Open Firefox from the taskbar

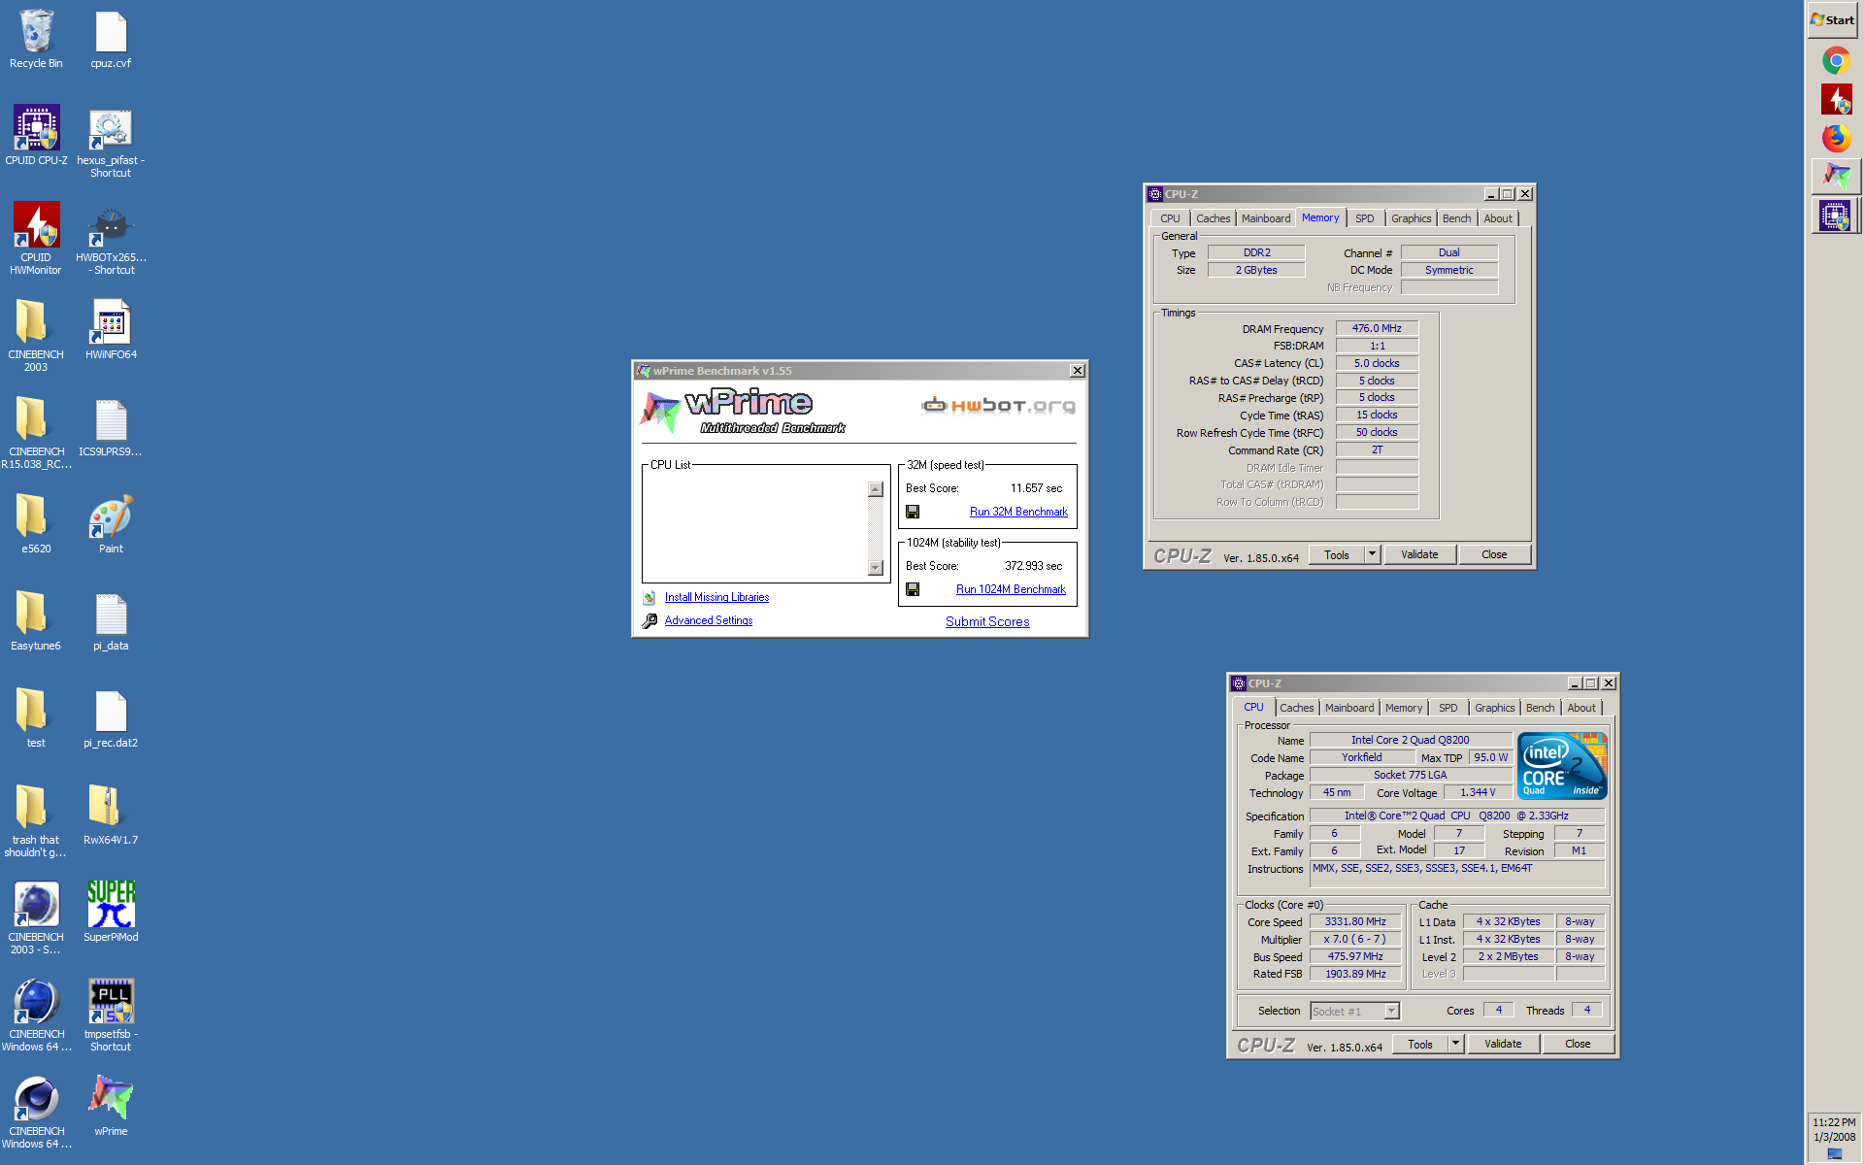coord(1836,138)
